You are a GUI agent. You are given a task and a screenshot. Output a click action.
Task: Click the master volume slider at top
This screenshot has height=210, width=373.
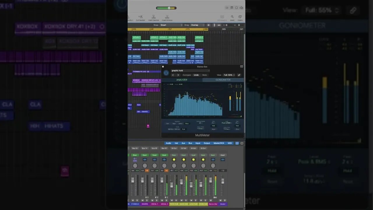[x=166, y=8]
